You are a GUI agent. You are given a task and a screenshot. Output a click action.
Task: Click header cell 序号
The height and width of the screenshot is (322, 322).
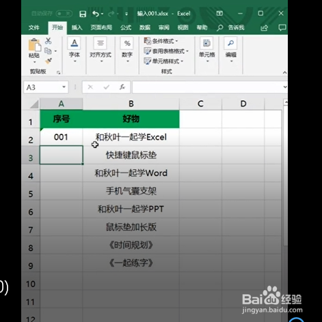[62, 119]
